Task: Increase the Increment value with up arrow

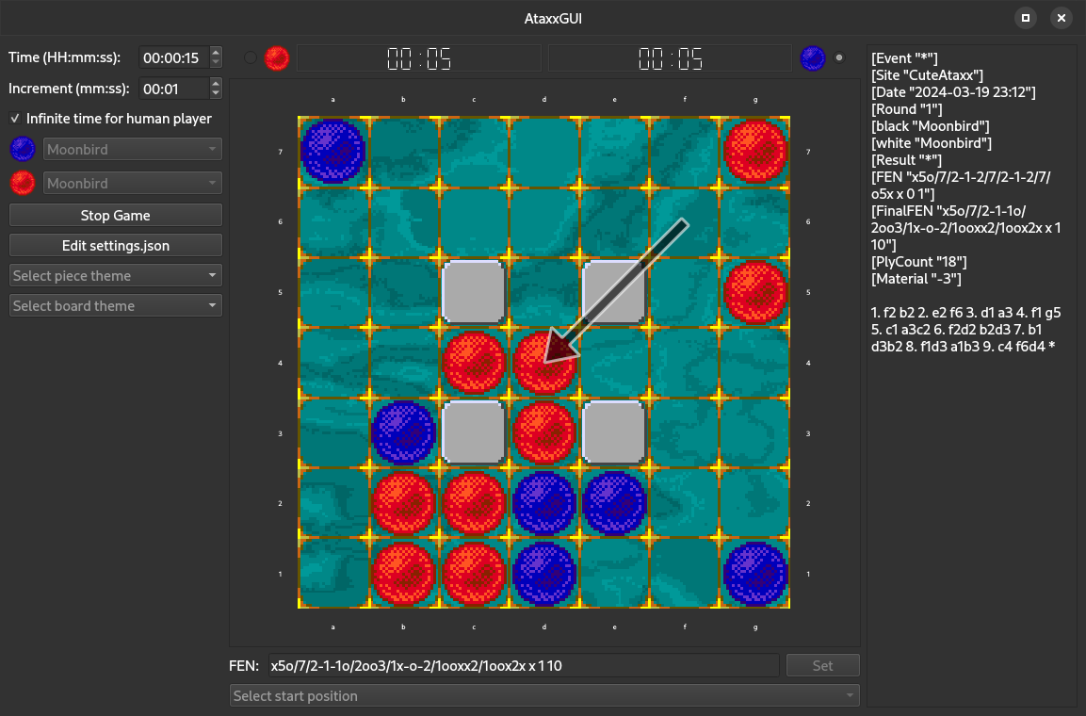Action: click(216, 83)
